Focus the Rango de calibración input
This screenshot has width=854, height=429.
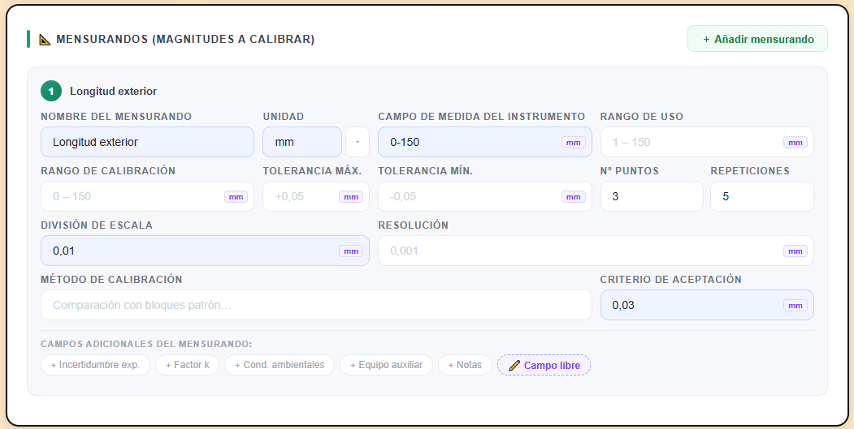tap(147, 196)
